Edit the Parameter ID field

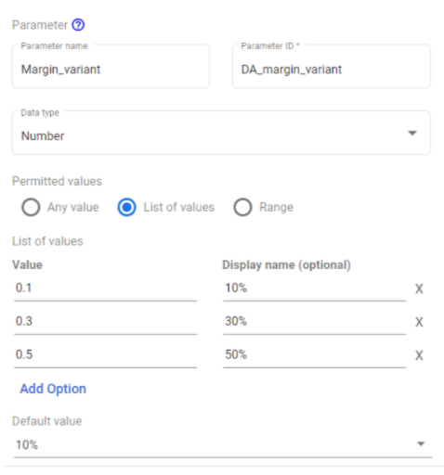[x=332, y=66]
